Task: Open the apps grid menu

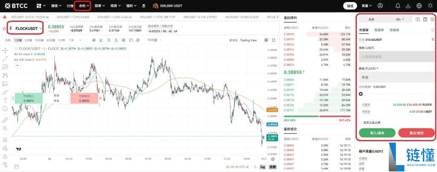Action: tap(41, 6)
